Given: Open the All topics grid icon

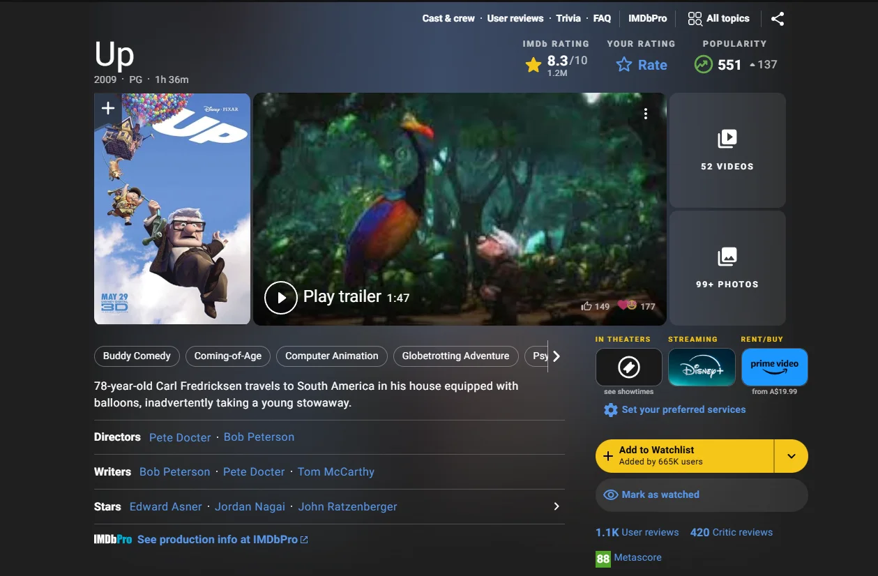Looking at the screenshot, I should [x=695, y=18].
